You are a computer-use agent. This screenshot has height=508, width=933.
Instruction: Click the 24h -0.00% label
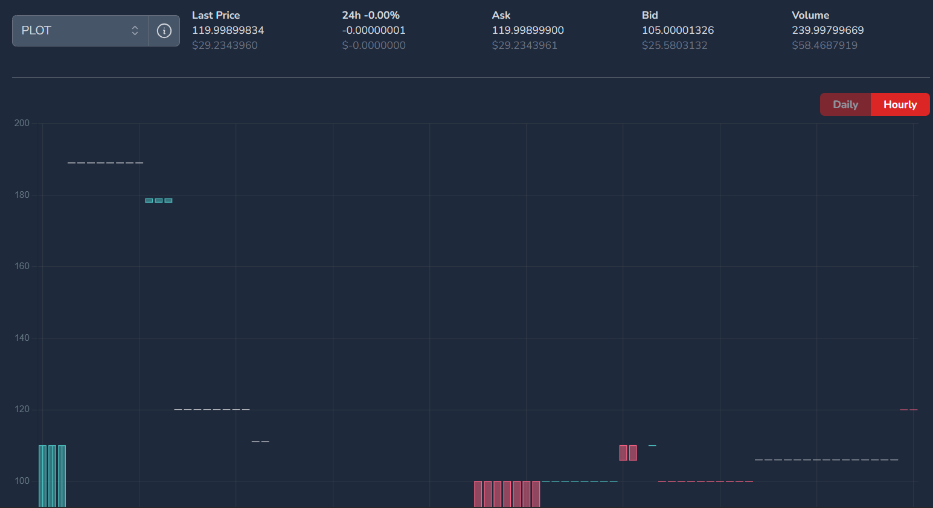pos(371,15)
